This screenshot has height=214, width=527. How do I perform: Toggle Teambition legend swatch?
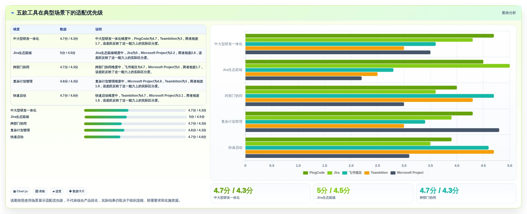tap(367, 173)
